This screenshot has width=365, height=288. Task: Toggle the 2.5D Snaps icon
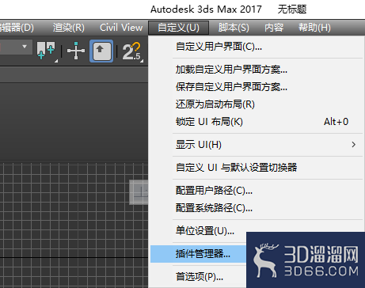click(x=132, y=51)
